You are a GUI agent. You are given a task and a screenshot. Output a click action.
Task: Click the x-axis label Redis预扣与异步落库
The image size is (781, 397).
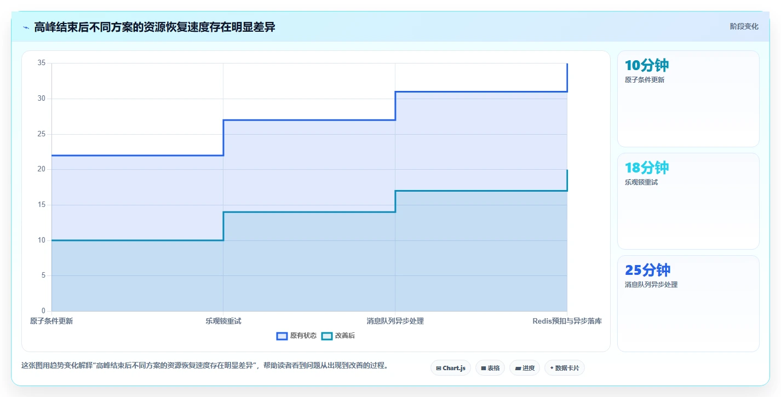567,321
